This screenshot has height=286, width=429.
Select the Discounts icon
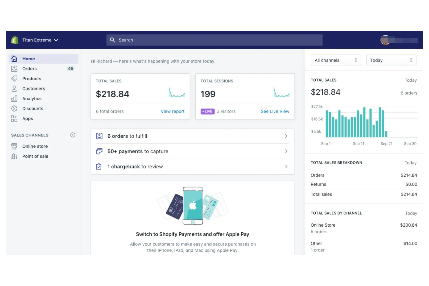coord(14,108)
